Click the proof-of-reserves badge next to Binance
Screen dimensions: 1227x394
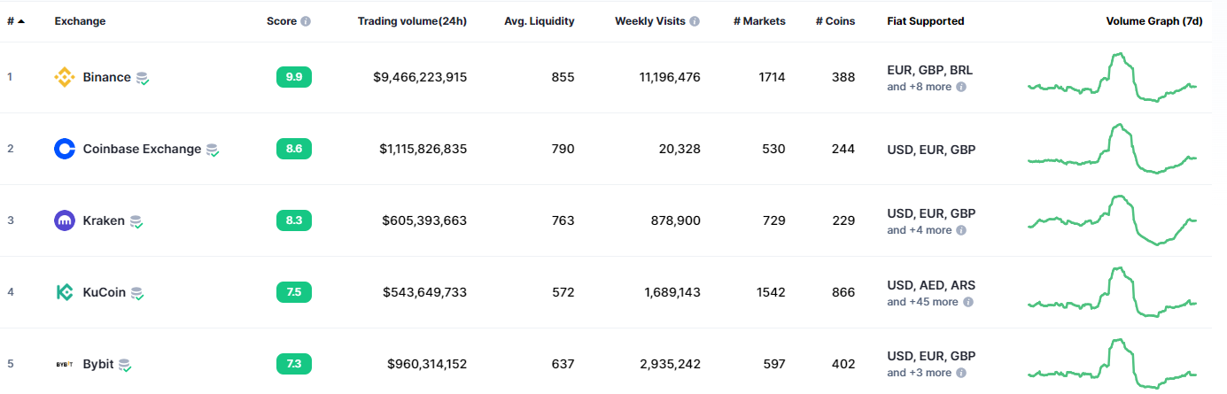point(142,78)
